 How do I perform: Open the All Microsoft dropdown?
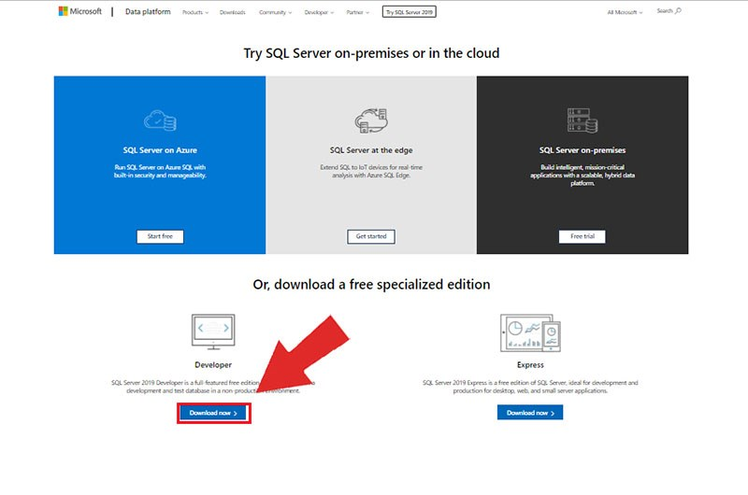click(625, 12)
